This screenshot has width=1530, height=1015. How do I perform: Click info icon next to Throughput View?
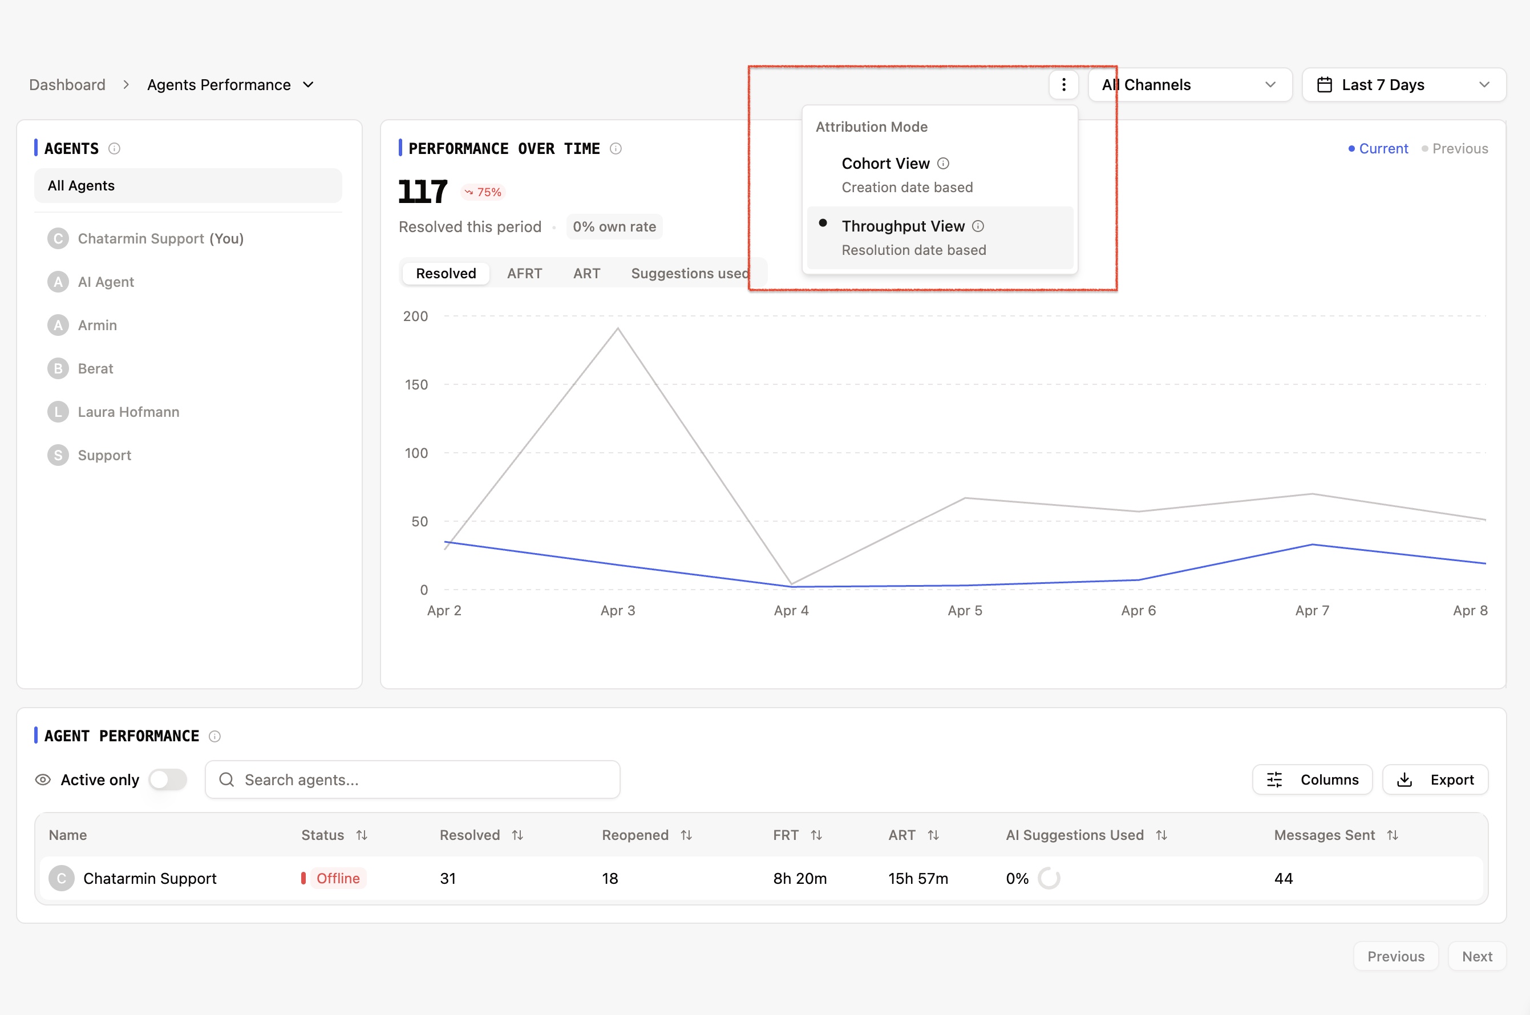point(978,226)
